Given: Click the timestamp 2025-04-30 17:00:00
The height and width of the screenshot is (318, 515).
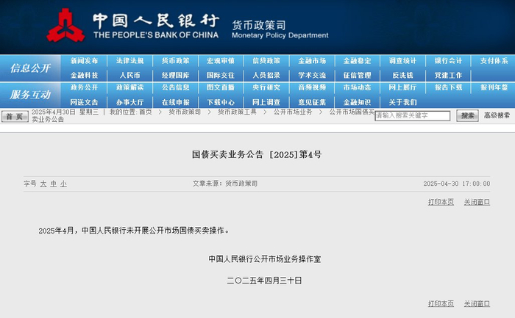Looking at the screenshot, I should (x=457, y=184).
